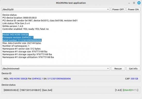This screenshot has height=99, width=142.
Task: Maximize the MiniNVMe window
Action: click(x=134, y=3)
